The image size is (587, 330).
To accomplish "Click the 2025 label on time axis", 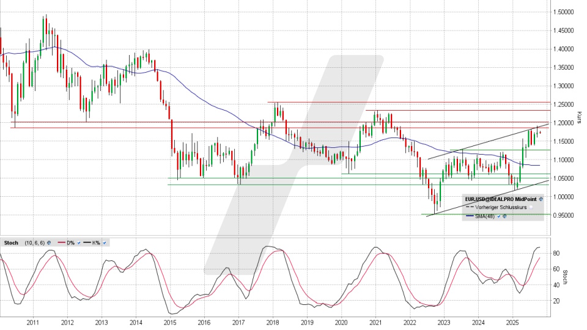I will click(512, 322).
